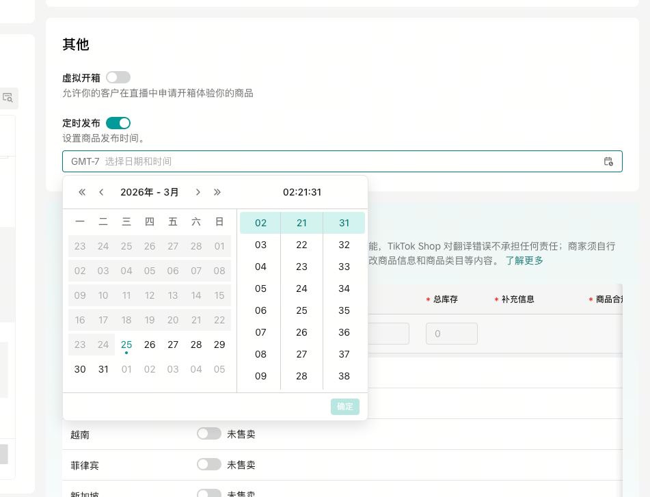
Task: Toggle the 虚拟开箱 switch on
Action: pyautogui.click(x=118, y=77)
